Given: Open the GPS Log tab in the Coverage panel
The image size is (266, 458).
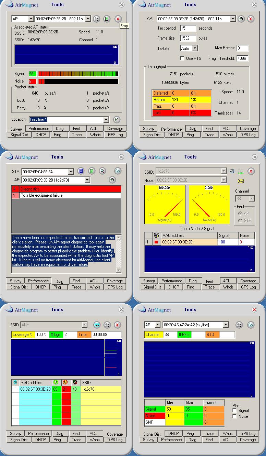Looking at the screenshot, I should (115, 440).
